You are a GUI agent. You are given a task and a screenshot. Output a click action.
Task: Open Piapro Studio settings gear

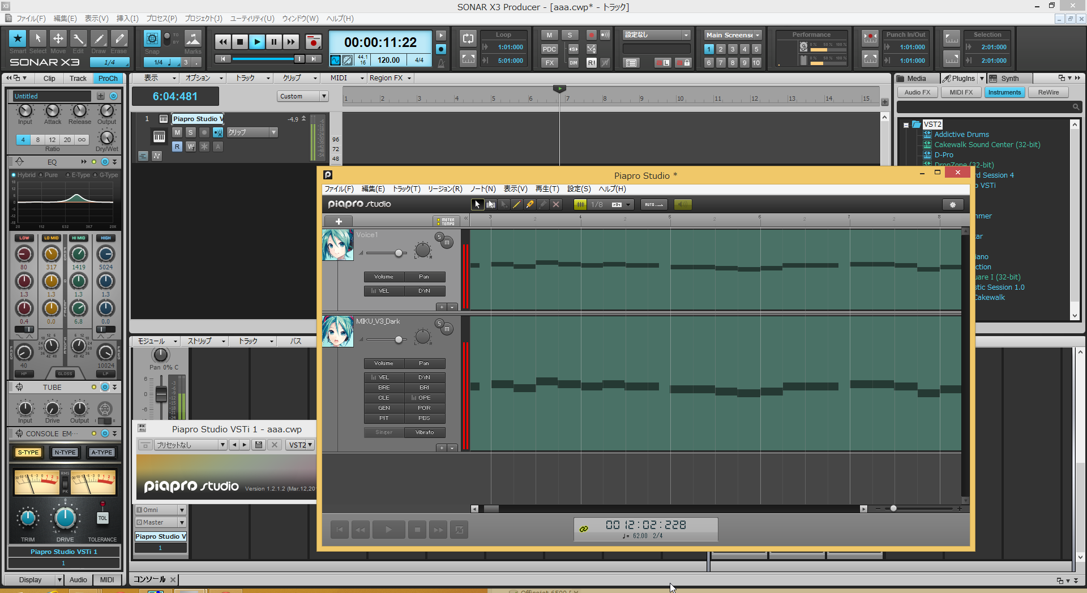tap(953, 204)
